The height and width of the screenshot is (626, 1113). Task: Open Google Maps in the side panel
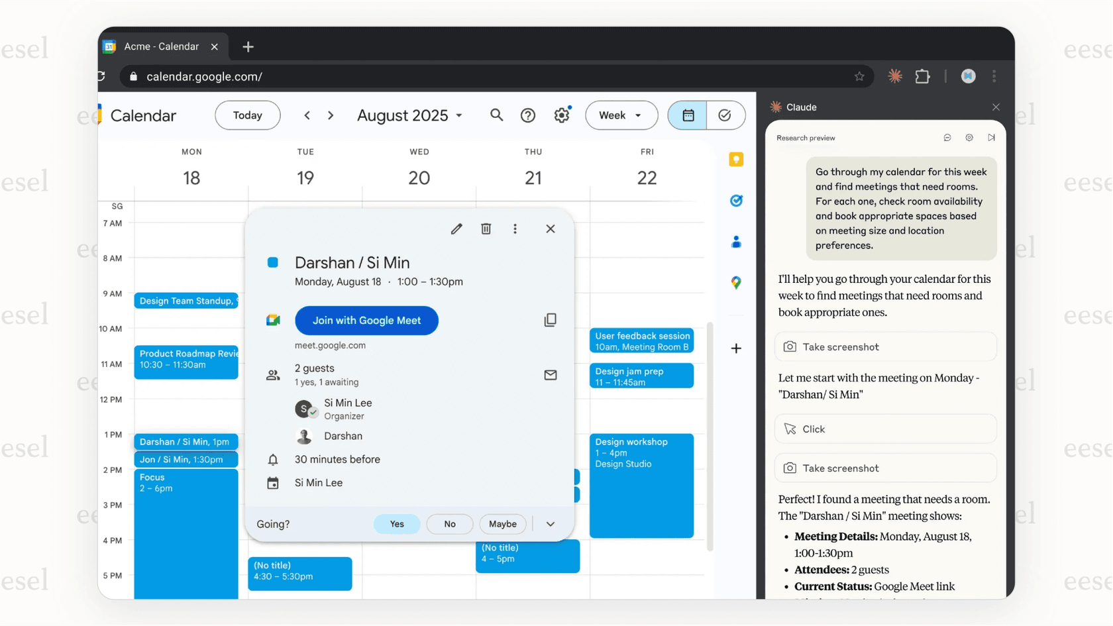[x=736, y=283]
